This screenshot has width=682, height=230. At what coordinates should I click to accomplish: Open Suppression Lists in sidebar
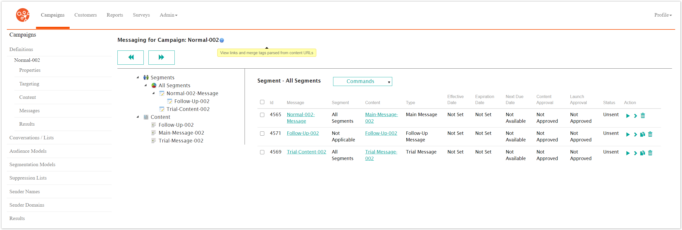tap(28, 178)
